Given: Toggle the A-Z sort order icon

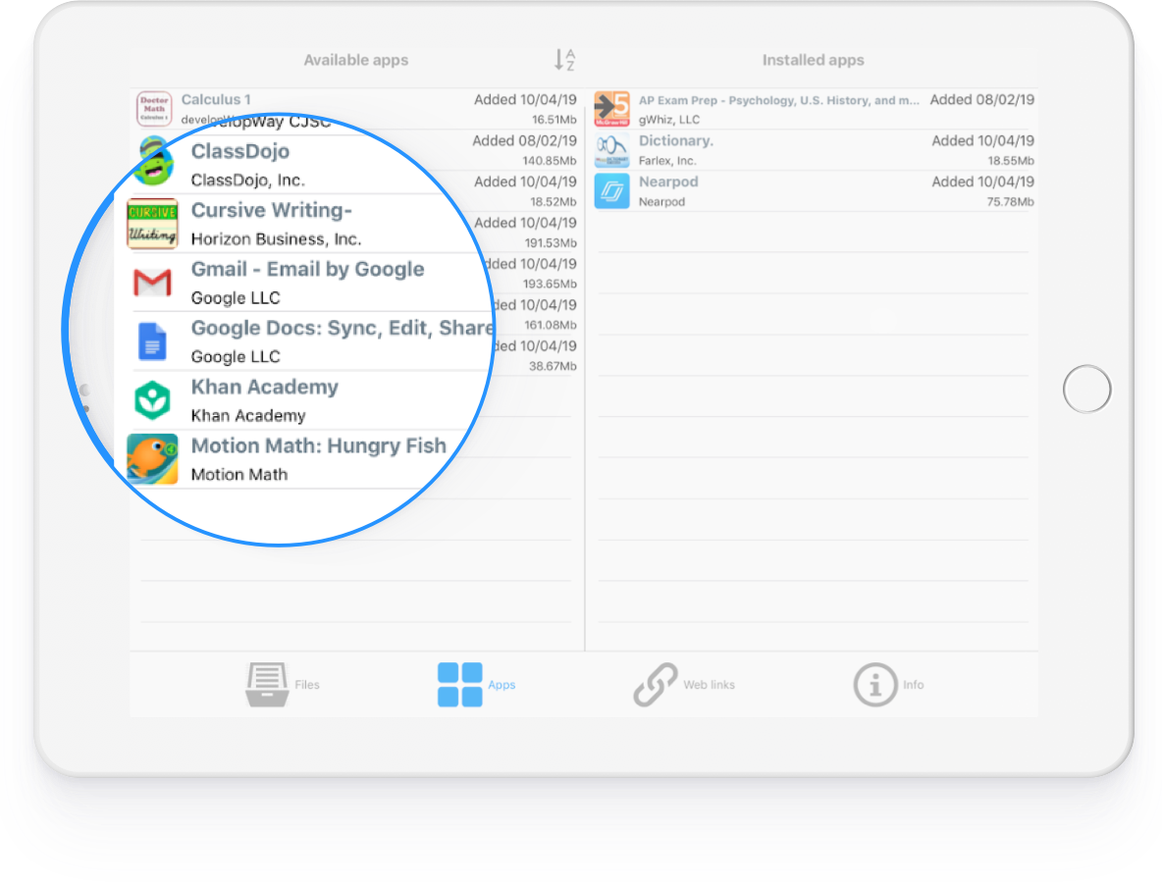Looking at the screenshot, I should coord(564,59).
